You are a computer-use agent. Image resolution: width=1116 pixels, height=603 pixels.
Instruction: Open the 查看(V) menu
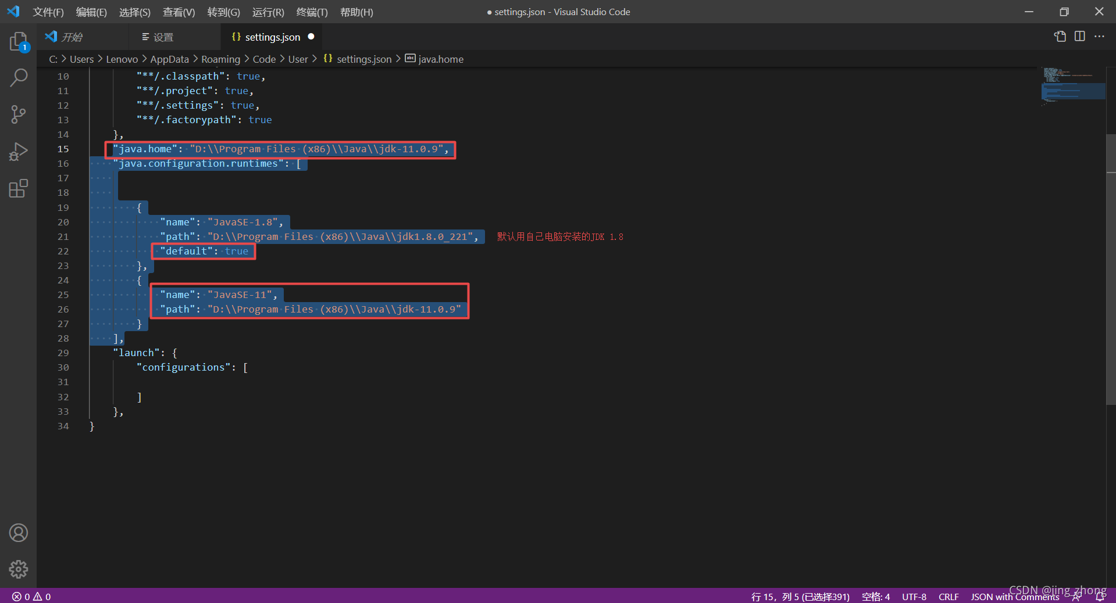pos(179,12)
